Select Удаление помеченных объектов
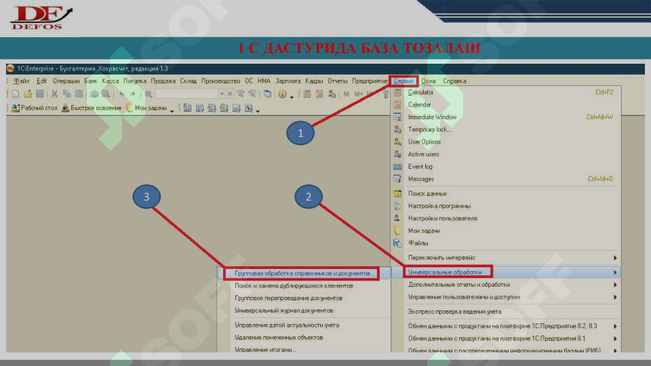Image resolution: width=651 pixels, height=366 pixels. pos(279,338)
